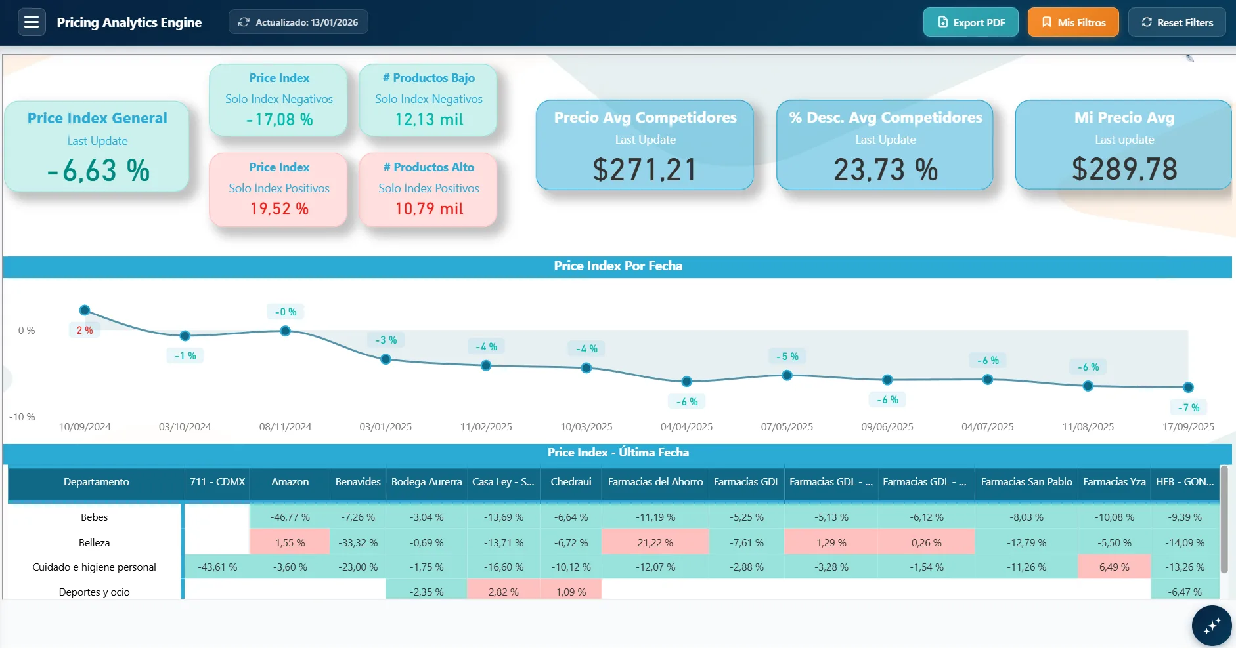
Task: Open the sparkle AI assistant button
Action: coord(1212,626)
